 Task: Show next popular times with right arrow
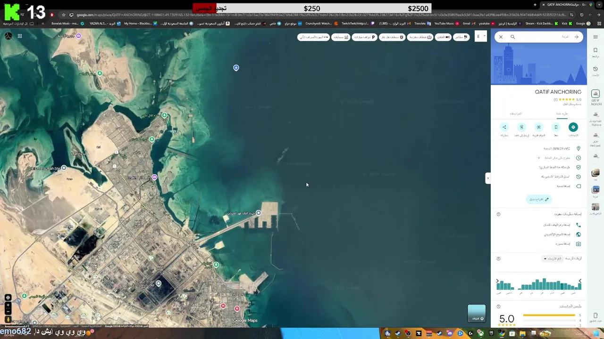tap(580, 281)
